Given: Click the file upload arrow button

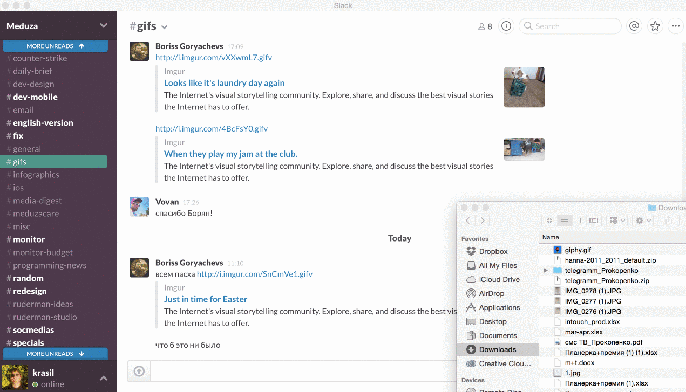Looking at the screenshot, I should pos(139,371).
